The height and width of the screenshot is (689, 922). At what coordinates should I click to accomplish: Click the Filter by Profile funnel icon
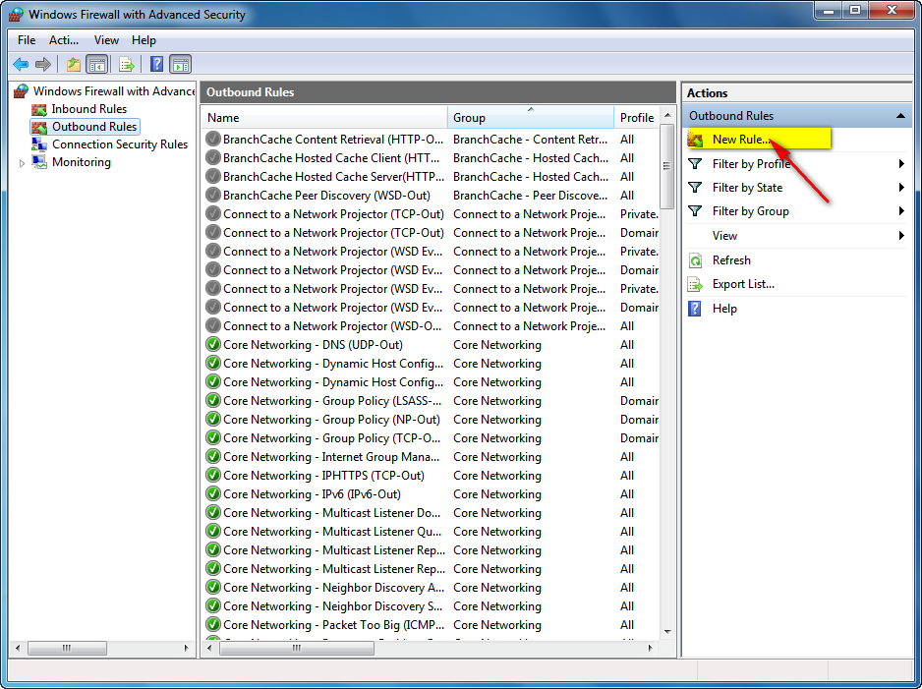[x=695, y=164]
